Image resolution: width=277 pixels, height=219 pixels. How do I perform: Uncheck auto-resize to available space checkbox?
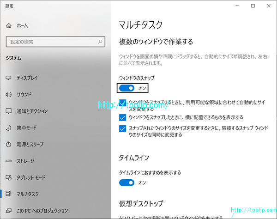coord(122,103)
